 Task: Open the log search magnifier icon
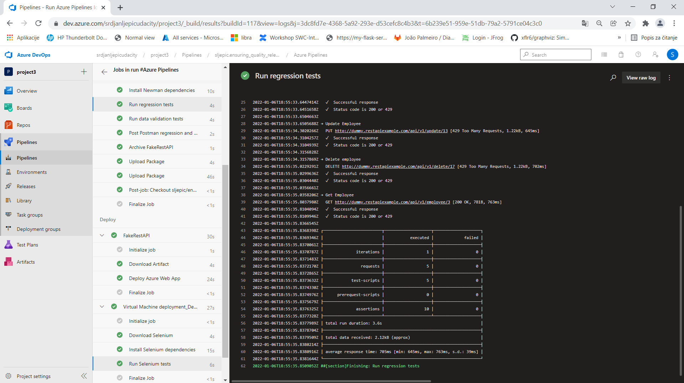point(613,77)
